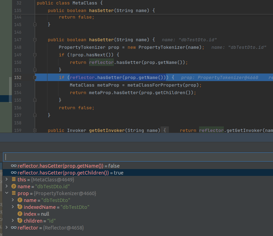Image resolution: width=273 pixels, height=236 pixels.
Task: Click the watch glasses icon for getName() row
Action: click(x=13, y=166)
